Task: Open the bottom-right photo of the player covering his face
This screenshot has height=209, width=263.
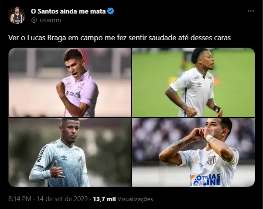Action: click(x=193, y=152)
